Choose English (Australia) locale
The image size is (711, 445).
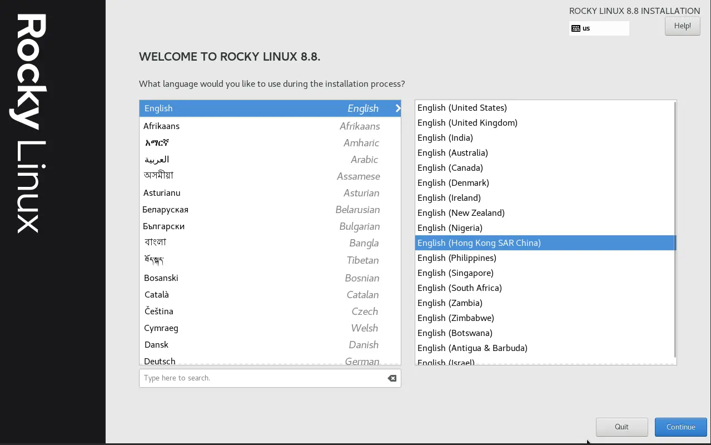[544, 153]
